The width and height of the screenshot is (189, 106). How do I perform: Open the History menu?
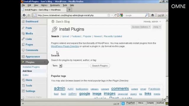pos(44,5)
